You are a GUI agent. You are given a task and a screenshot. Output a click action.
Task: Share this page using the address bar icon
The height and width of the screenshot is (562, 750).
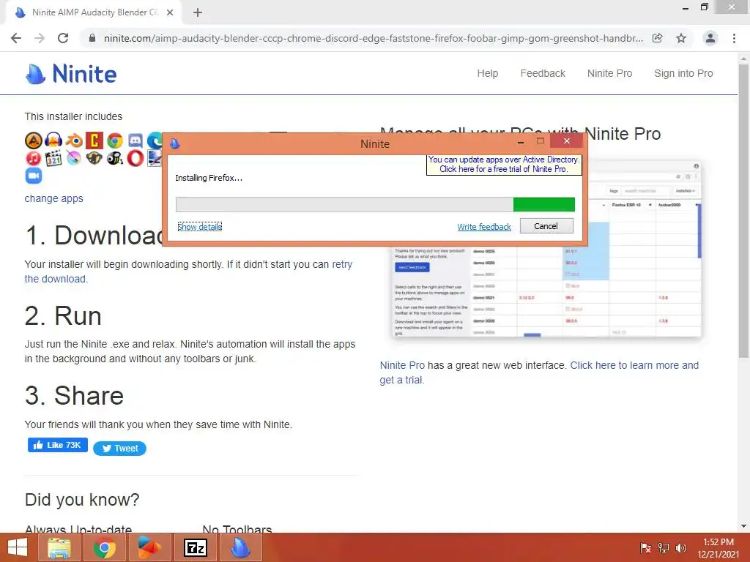tap(658, 38)
